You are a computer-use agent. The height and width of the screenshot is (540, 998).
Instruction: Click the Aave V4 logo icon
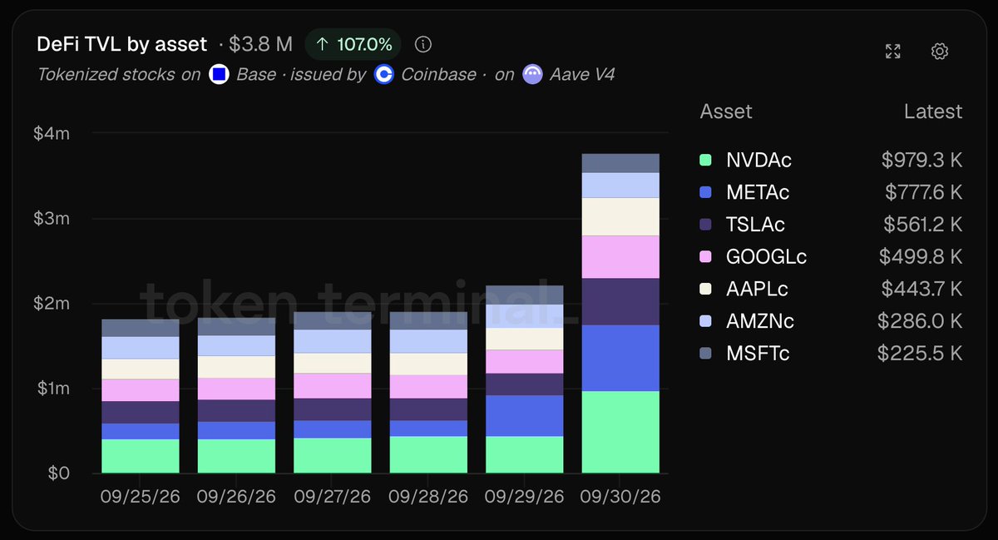532,74
